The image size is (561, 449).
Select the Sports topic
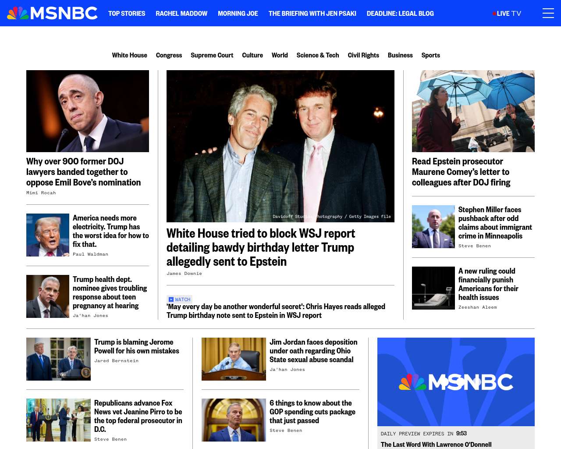click(x=431, y=55)
